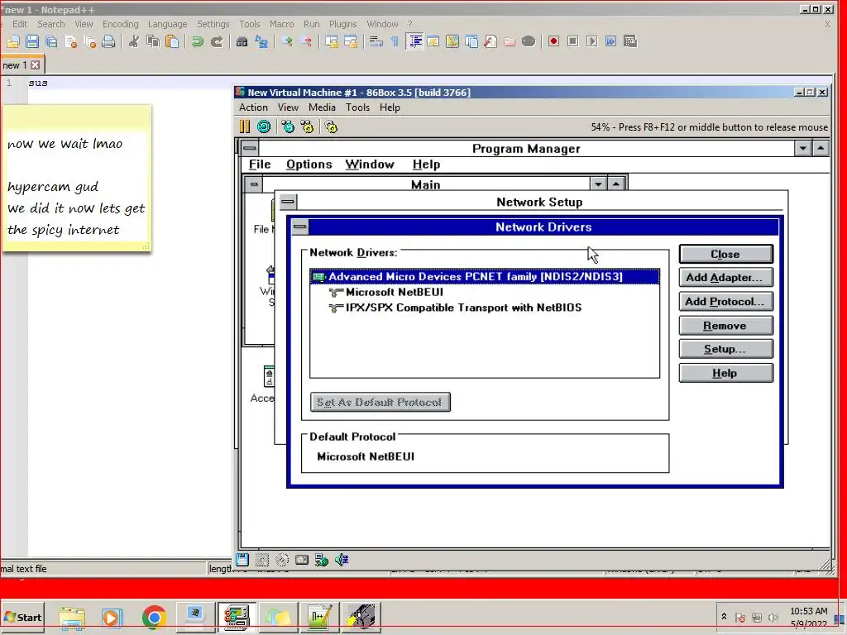
Task: Run macro multiple times icon
Action: click(x=611, y=41)
